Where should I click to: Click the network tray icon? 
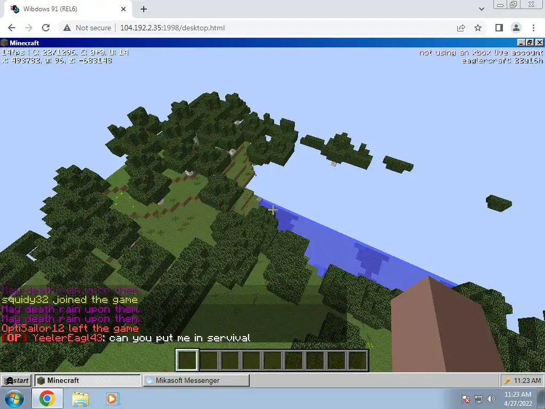(478, 399)
